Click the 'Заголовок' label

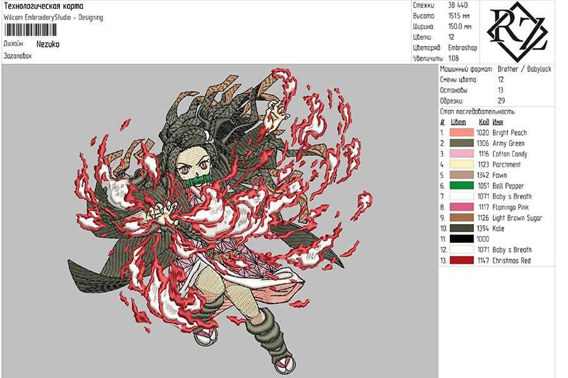click(x=18, y=56)
